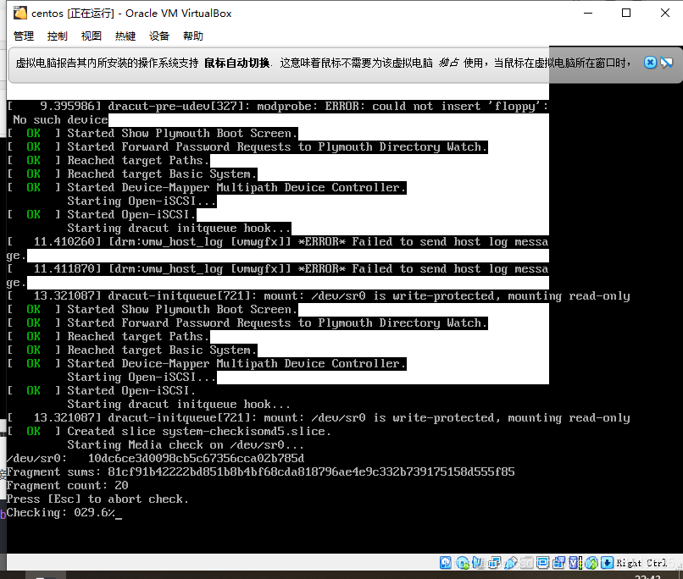Click the 鼠标自动切换 bold text in notification

(x=237, y=63)
